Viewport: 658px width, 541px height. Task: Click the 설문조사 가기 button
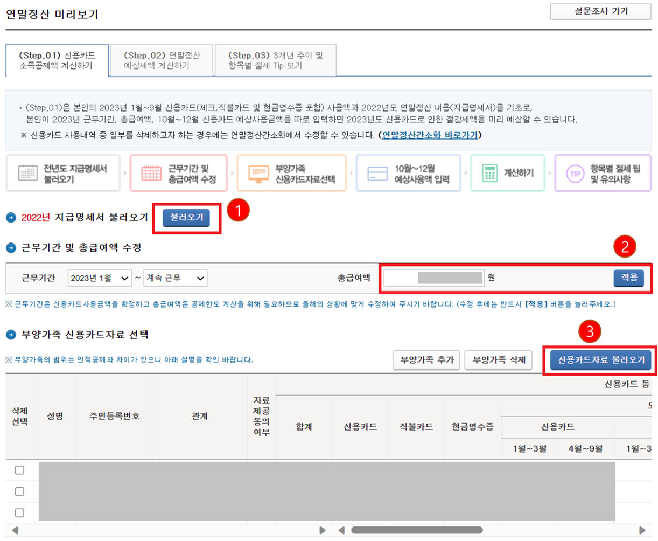pyautogui.click(x=600, y=12)
